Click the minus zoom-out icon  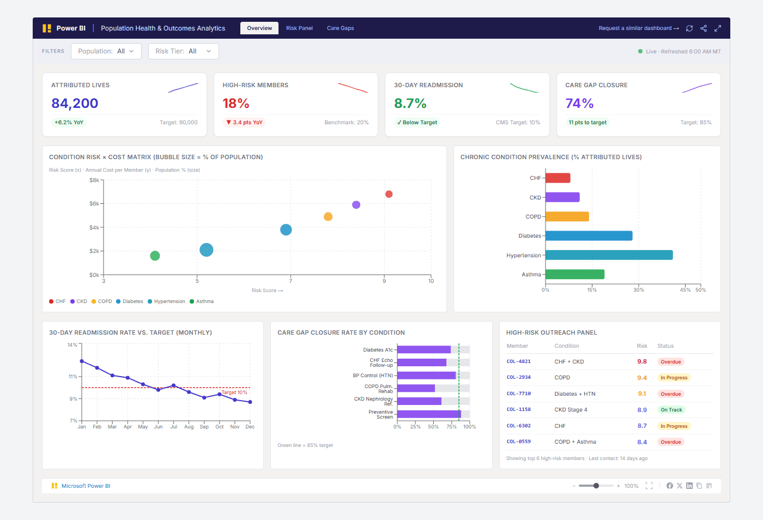tap(574, 486)
